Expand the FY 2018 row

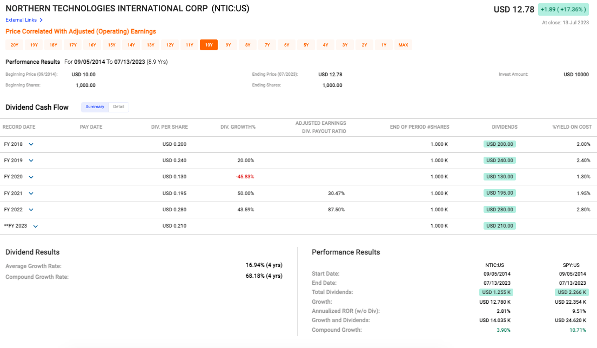point(31,144)
